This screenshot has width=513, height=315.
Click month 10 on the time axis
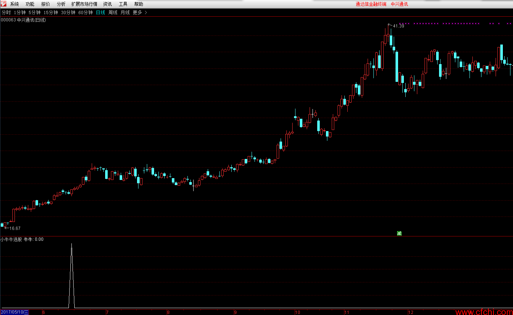click(298, 312)
